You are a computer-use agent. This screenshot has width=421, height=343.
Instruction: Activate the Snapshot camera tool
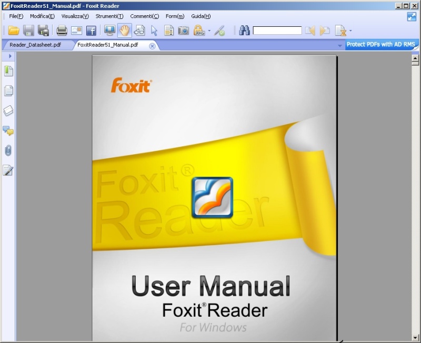point(183,31)
